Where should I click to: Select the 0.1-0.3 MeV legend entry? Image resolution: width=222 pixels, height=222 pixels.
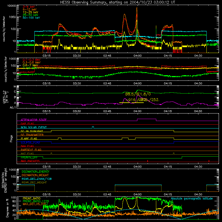point(32,60)
